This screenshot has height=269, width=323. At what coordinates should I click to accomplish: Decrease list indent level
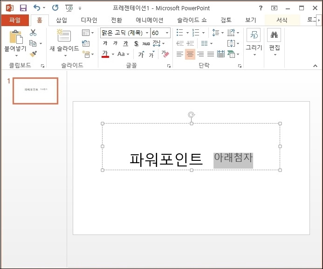tap(179, 43)
